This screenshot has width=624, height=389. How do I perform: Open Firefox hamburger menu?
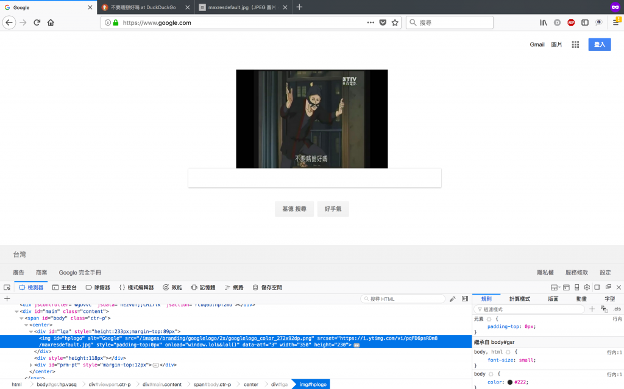click(x=615, y=23)
